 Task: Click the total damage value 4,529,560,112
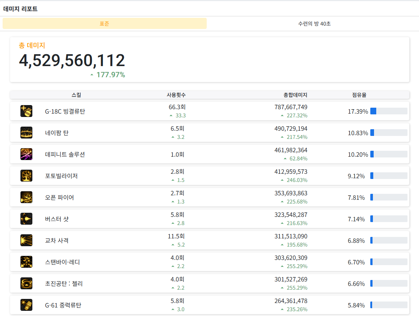pyautogui.click(x=72, y=61)
